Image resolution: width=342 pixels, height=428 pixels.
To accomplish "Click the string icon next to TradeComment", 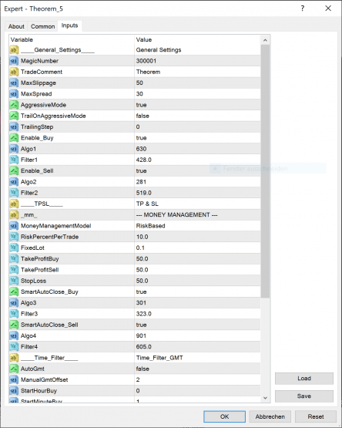I will click(x=14, y=72).
